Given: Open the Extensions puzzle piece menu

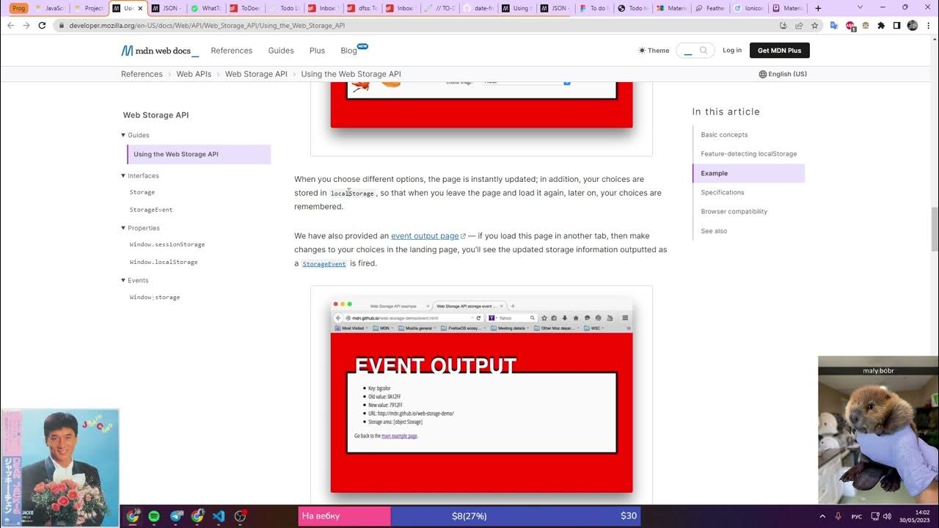Looking at the screenshot, I should [881, 25].
